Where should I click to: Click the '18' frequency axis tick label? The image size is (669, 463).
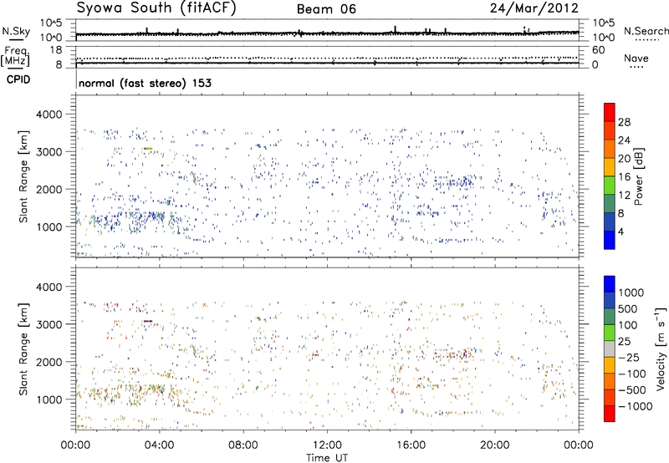[57, 50]
